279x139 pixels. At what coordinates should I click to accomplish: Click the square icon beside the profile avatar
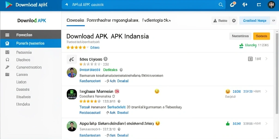point(259,5)
